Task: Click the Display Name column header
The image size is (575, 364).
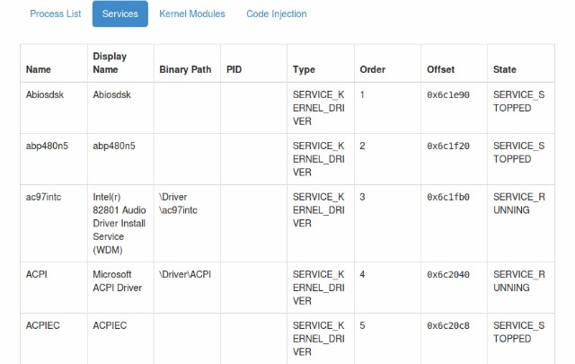Action: click(110, 63)
